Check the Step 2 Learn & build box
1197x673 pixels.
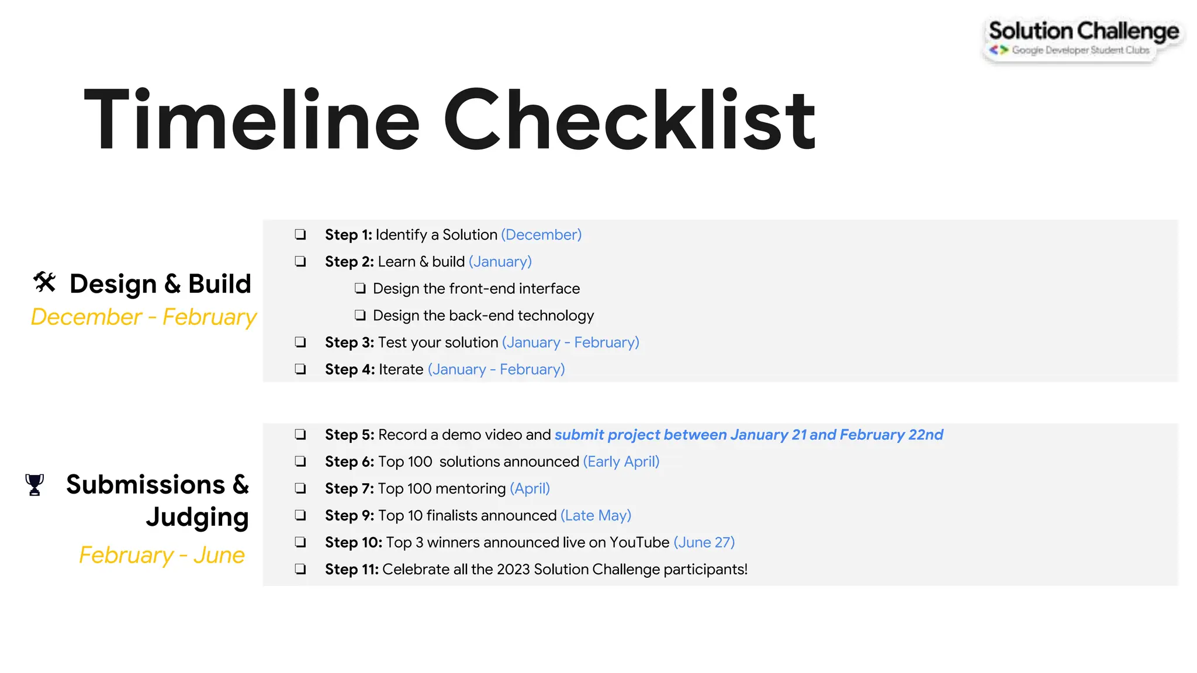pos(300,262)
